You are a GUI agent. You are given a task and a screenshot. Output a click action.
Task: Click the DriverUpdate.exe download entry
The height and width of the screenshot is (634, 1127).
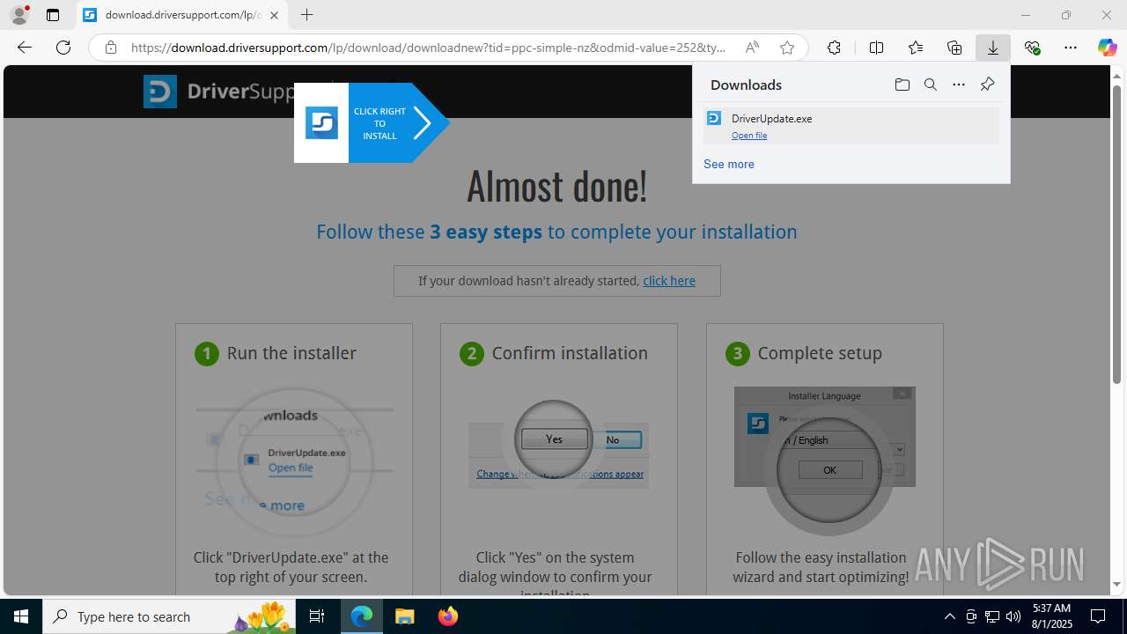coord(851,126)
